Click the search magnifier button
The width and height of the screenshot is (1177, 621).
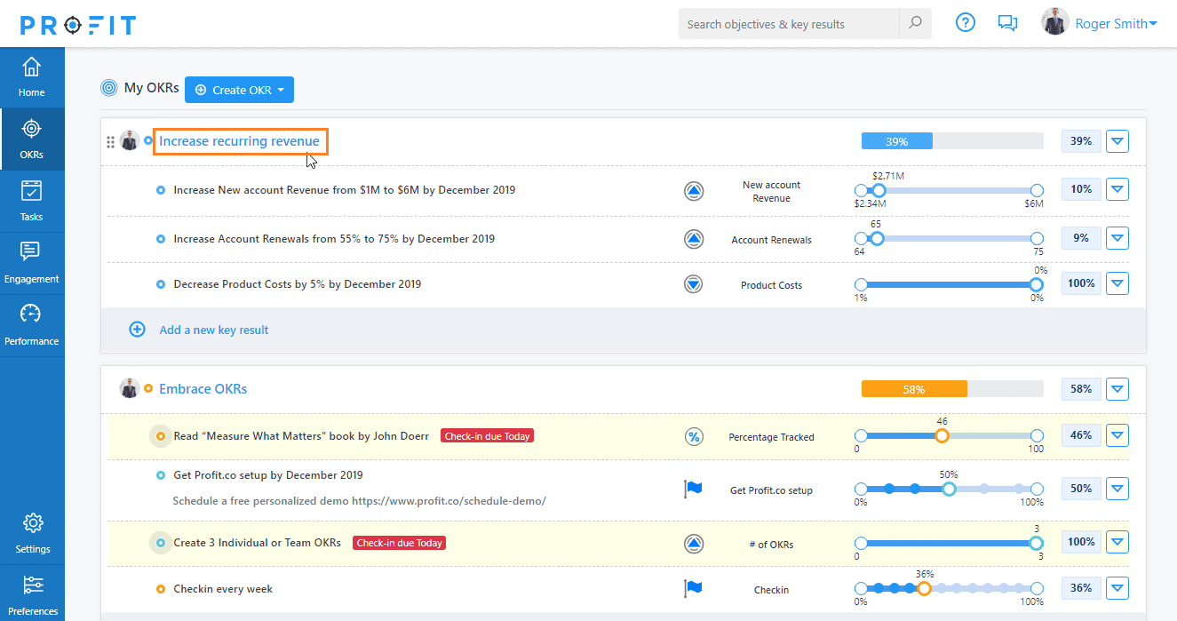pyautogui.click(x=915, y=24)
